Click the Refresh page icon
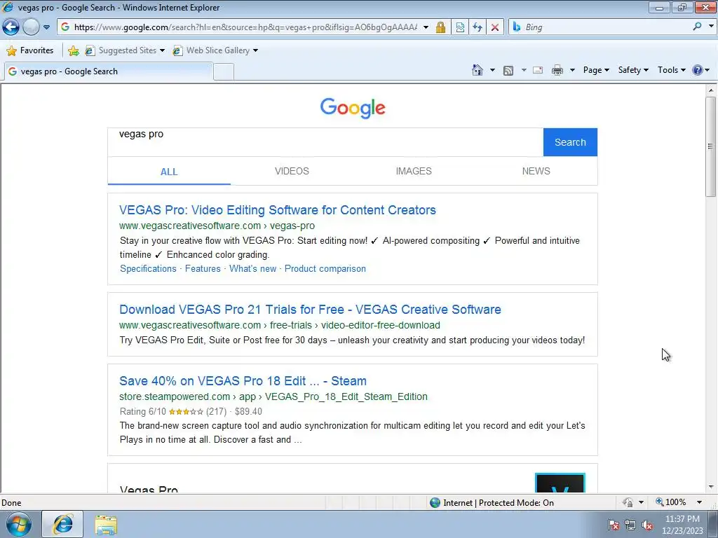Image resolution: width=718 pixels, height=538 pixels. 477,27
